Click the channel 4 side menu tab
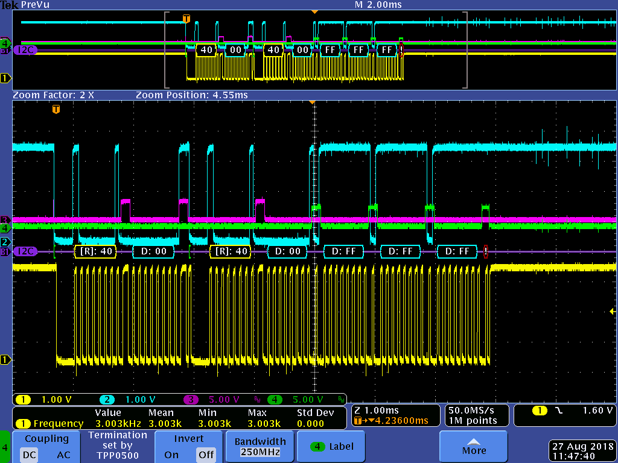Image resolution: width=618 pixels, height=463 pixels. 5,447
